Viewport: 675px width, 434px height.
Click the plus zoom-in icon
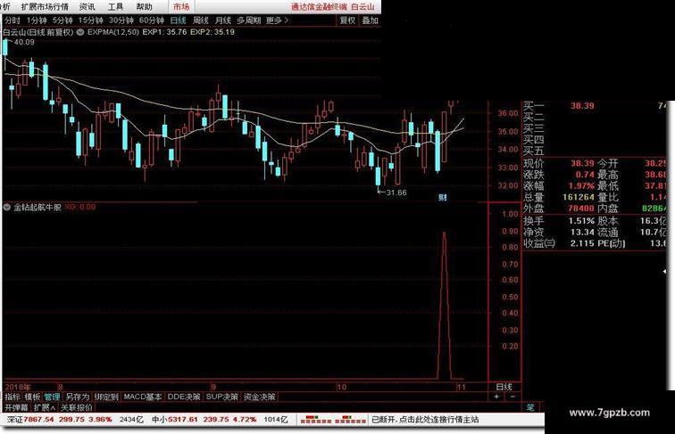pos(496,397)
